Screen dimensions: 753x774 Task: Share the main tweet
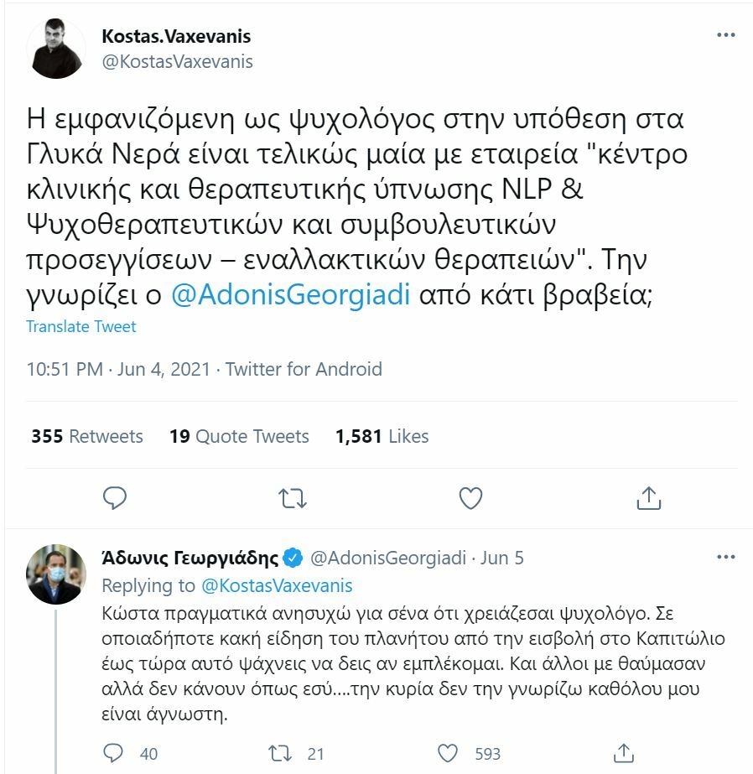[x=649, y=498]
